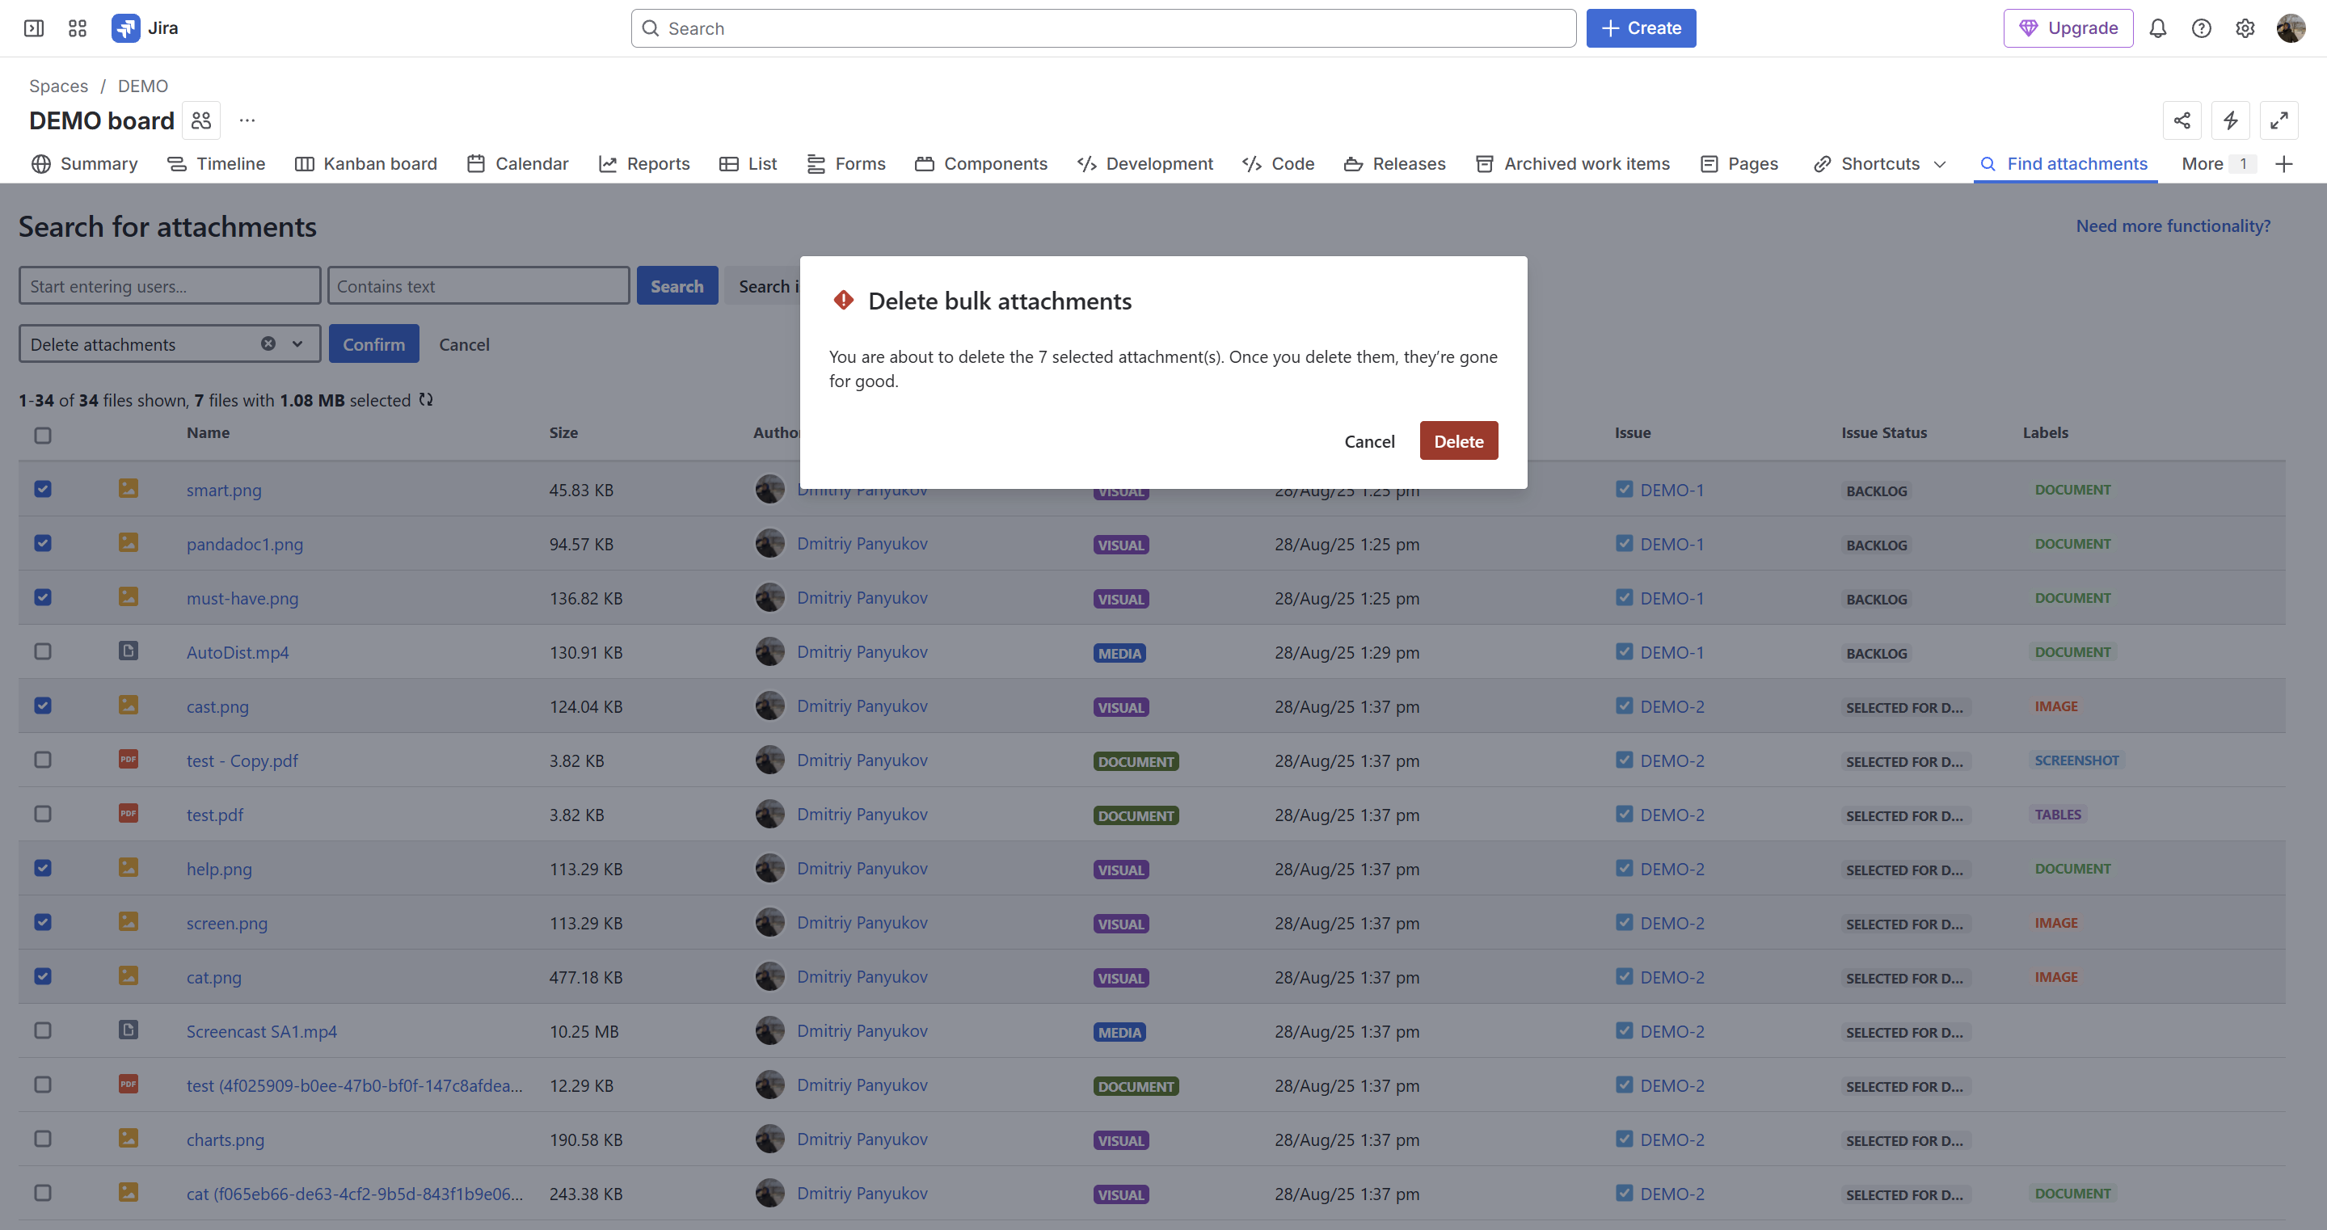Expand the Delete attachments dropdown

(297, 344)
